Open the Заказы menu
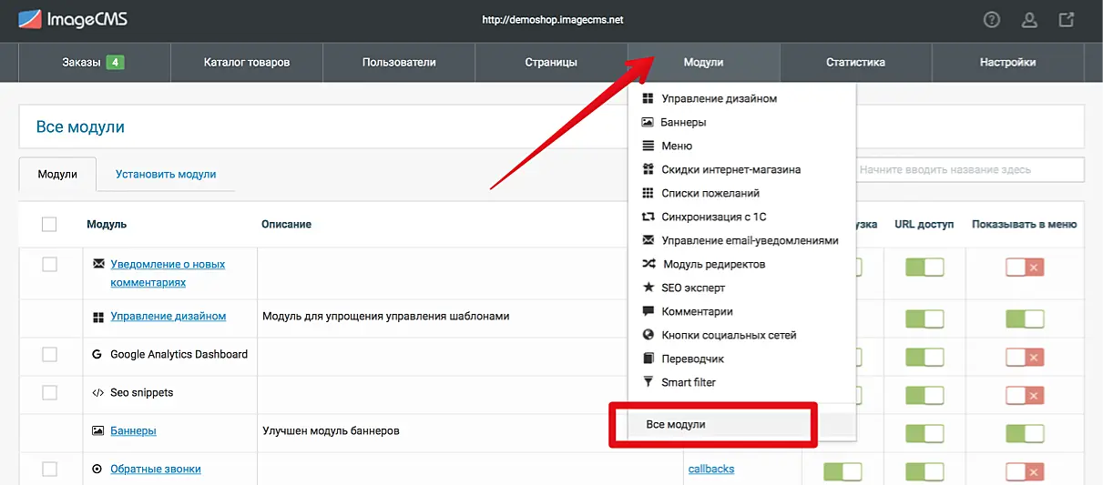The image size is (1103, 485). [x=93, y=63]
